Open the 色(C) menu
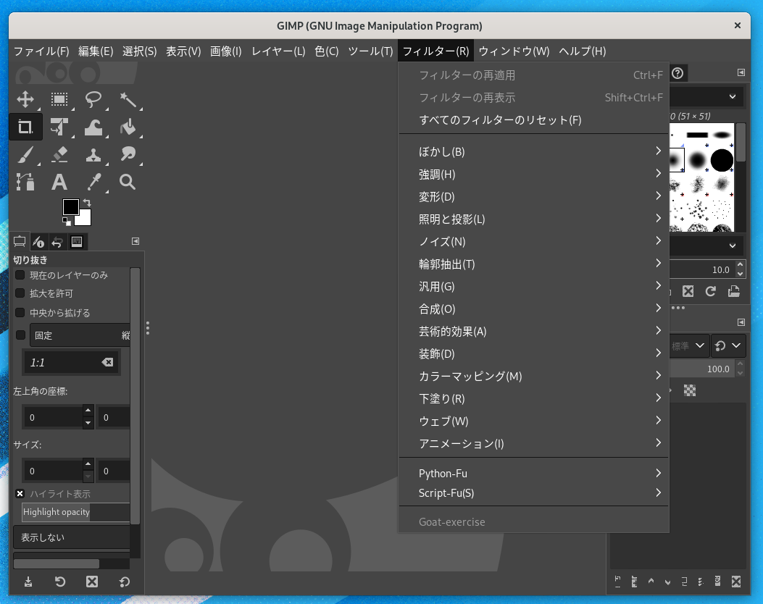The width and height of the screenshot is (763, 604). [327, 51]
